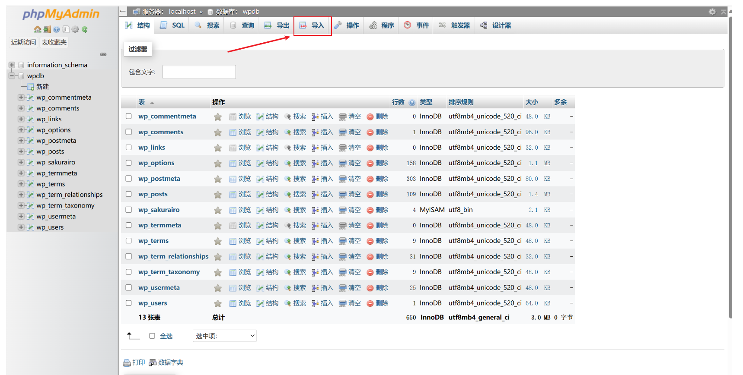Open sidebar gear settings icon
Viewport: 743px width, 375px height.
pos(75,29)
